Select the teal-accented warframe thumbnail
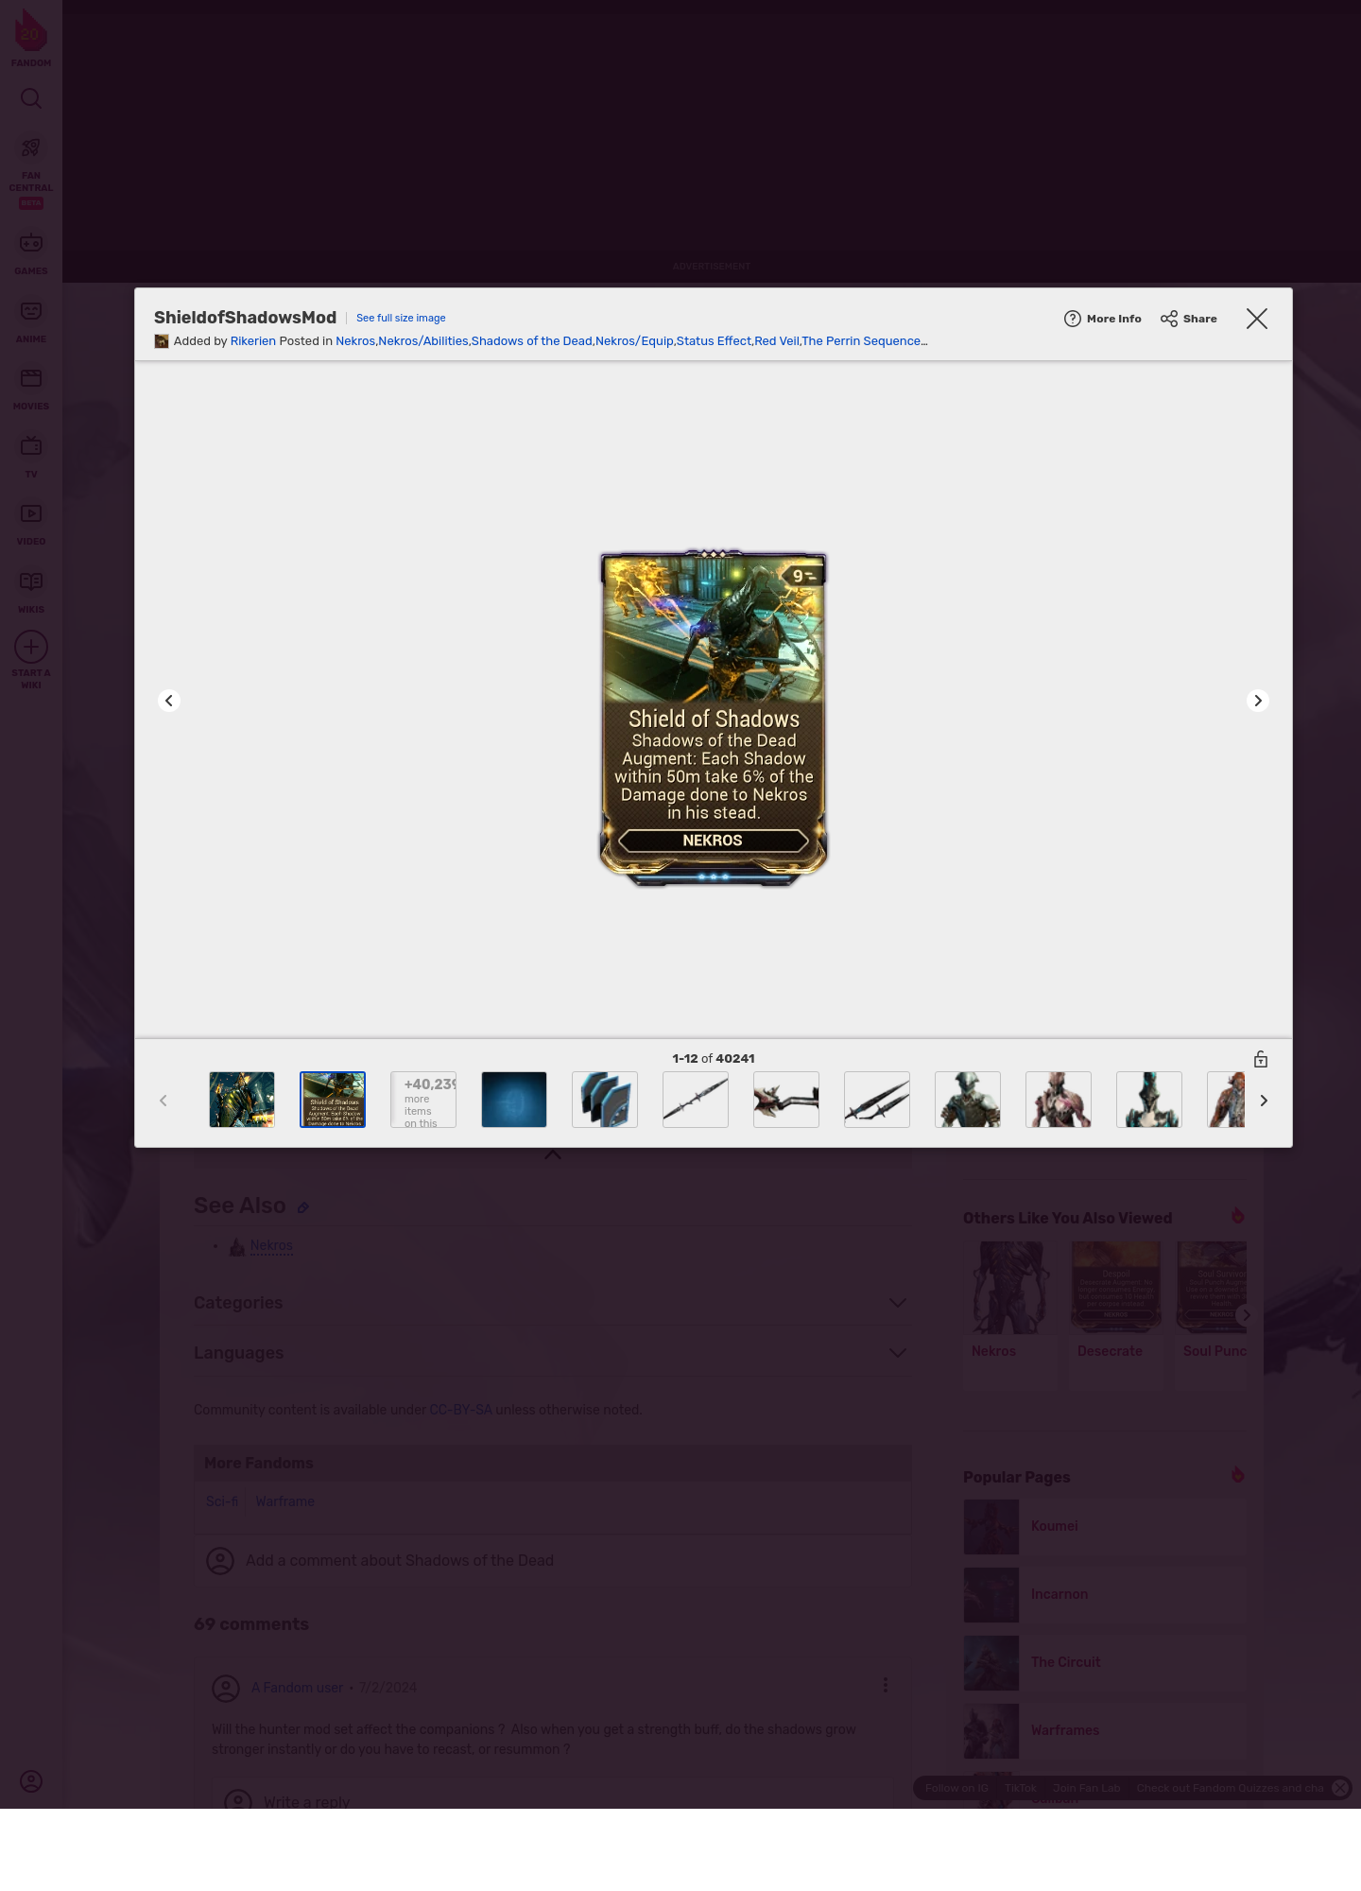This screenshot has height=1891, width=1361. pyautogui.click(x=1149, y=1100)
